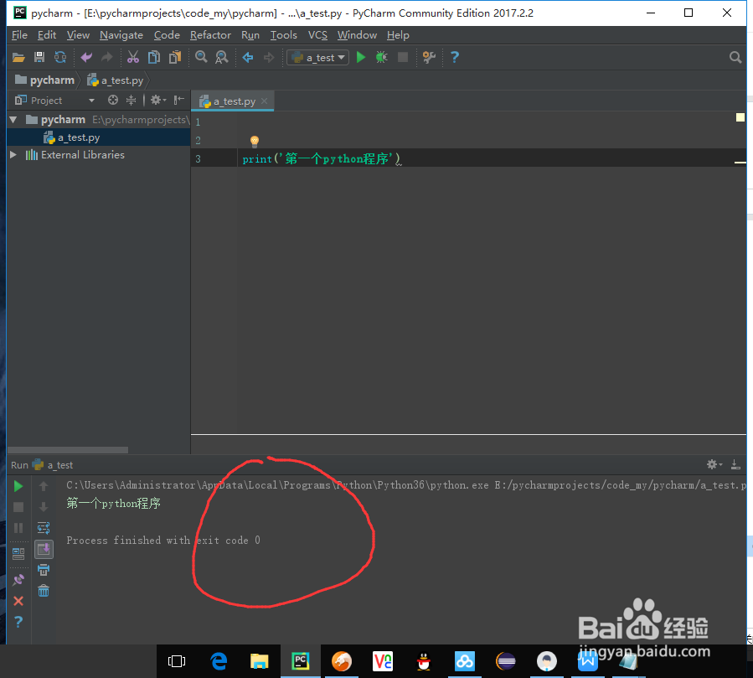Click the Undo arrow icon
The width and height of the screenshot is (753, 678).
pos(86,58)
